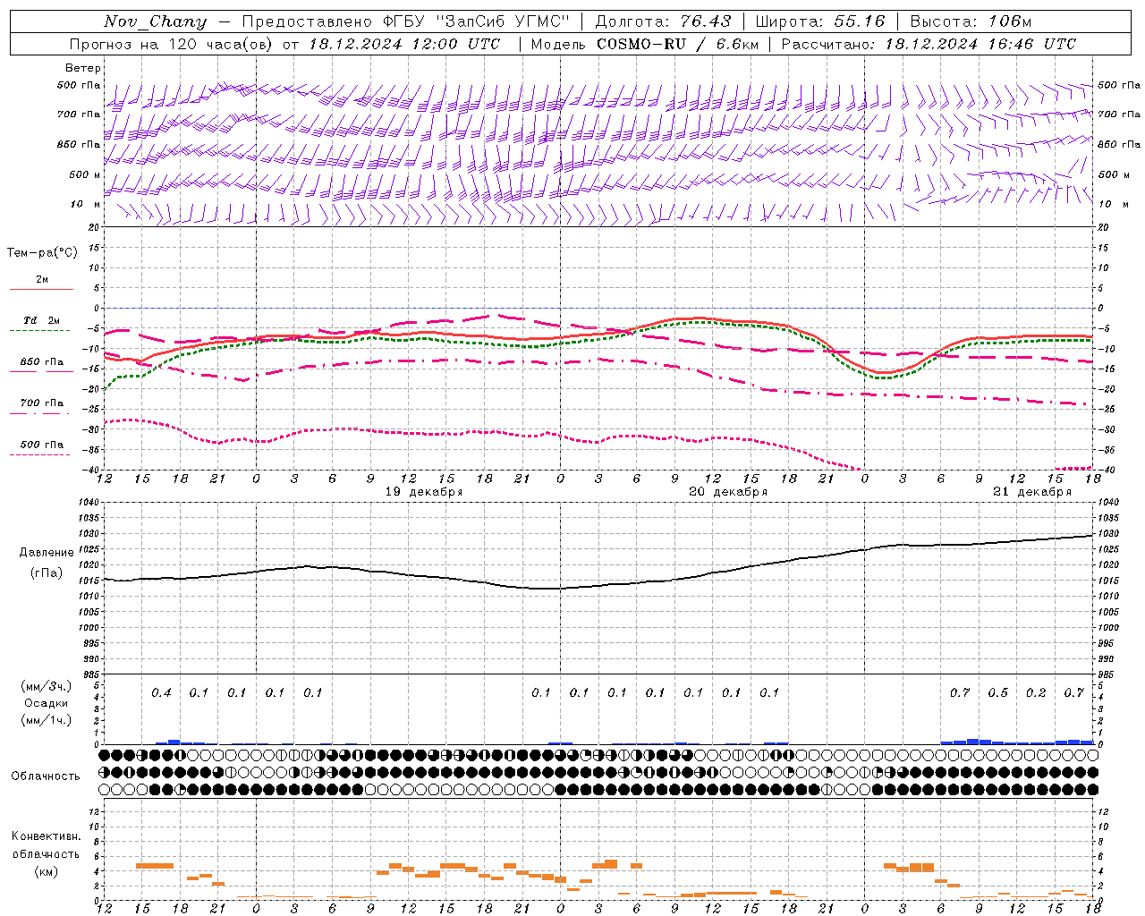Click the "Td 2м" dew point legend entry

[x=42, y=320]
